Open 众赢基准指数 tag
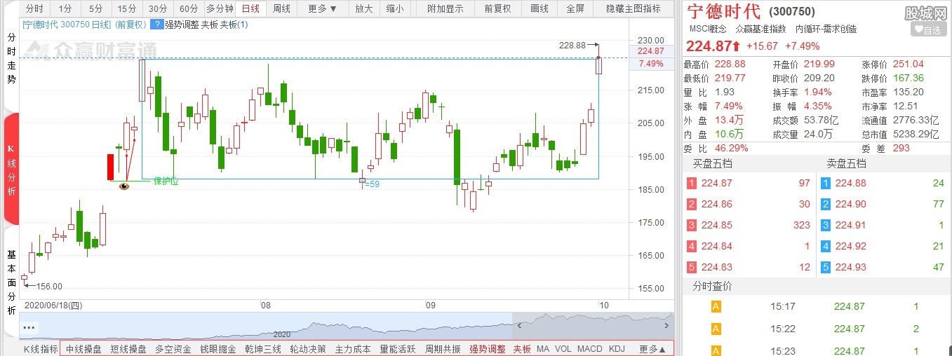The width and height of the screenshot is (952, 356). pos(760,29)
